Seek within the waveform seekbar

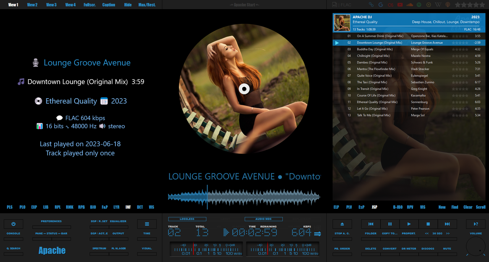coord(244,197)
